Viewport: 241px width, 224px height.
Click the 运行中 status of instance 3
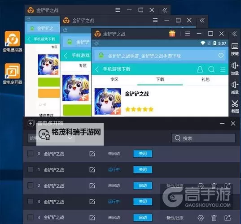tap(114, 202)
